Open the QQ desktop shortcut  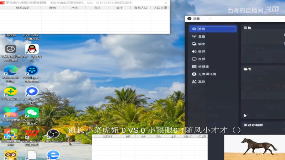(x=32, y=52)
